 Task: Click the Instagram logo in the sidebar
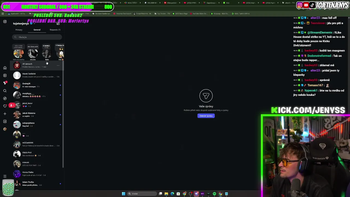(5, 22)
